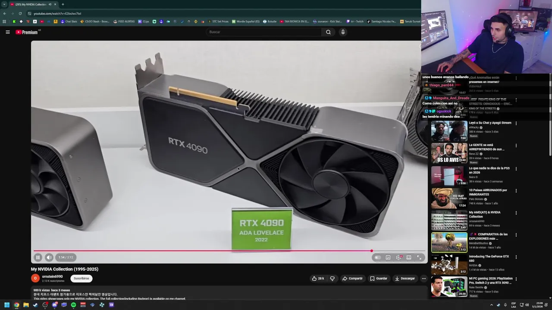Click the Guardar save button

(x=379, y=279)
